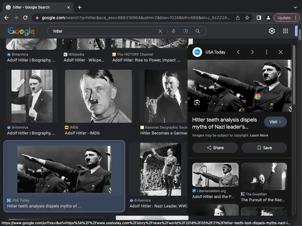Show the previous image in preview panel
The width and height of the screenshot is (302, 226).
coord(238,52)
